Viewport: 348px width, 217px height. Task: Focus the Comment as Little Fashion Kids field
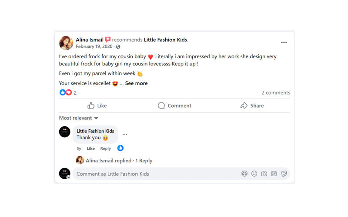(x=155, y=174)
